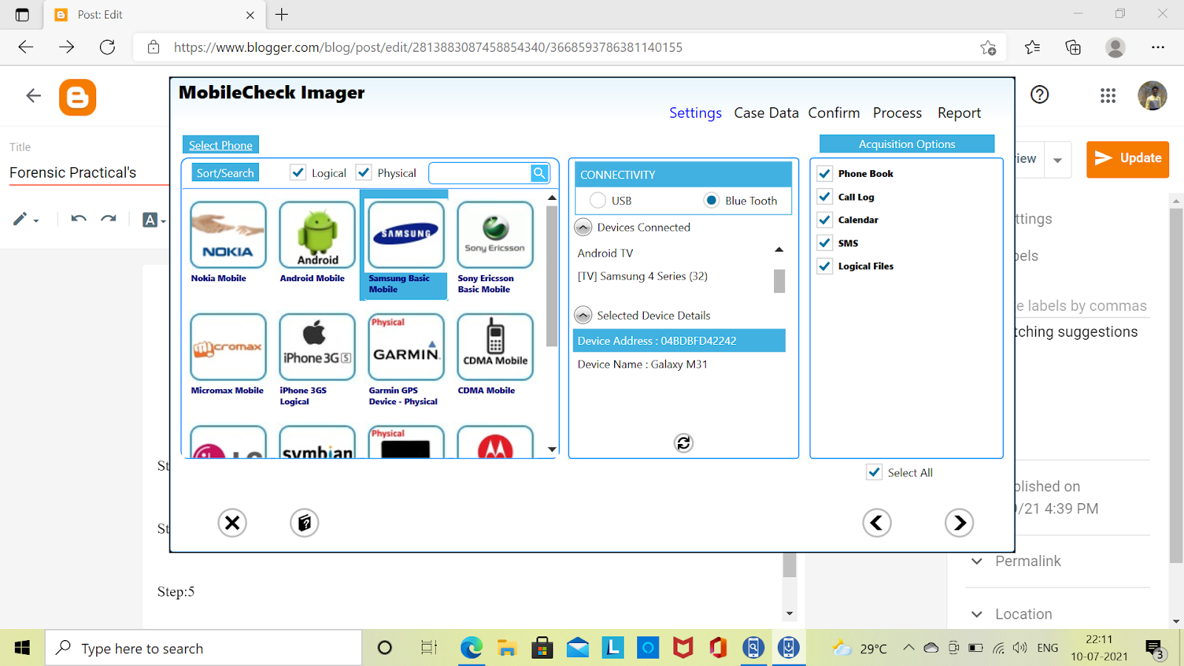Click the editor redo icon
Screen dimensions: 1184x666
point(109,219)
